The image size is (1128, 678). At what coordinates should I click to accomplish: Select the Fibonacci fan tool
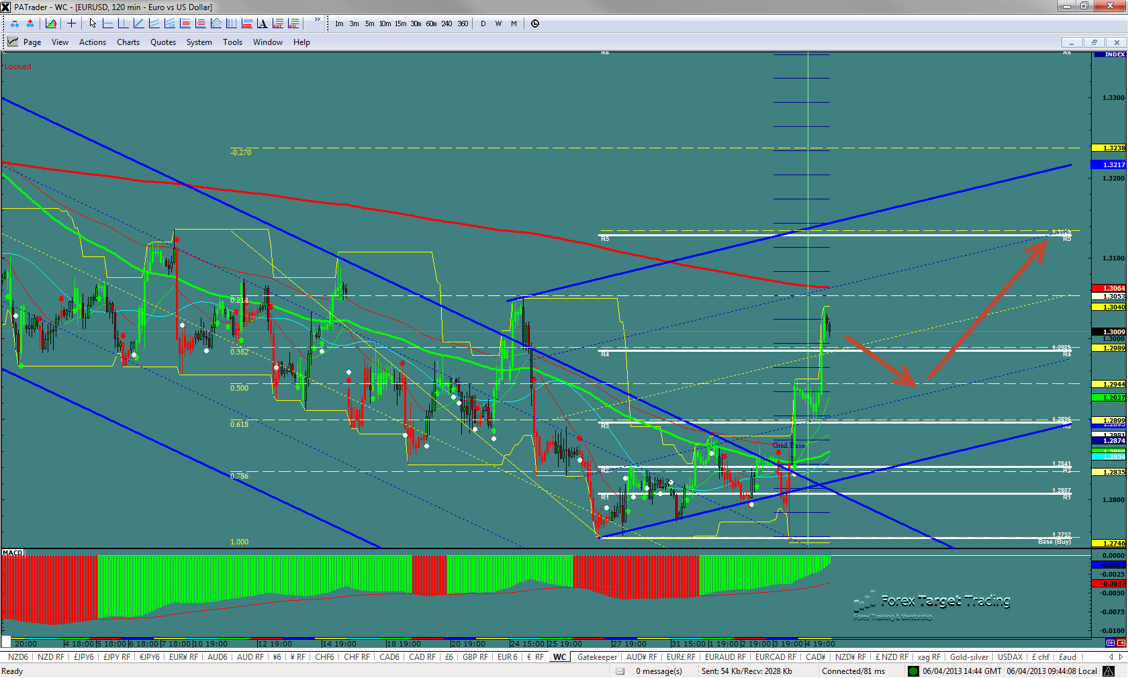[216, 23]
